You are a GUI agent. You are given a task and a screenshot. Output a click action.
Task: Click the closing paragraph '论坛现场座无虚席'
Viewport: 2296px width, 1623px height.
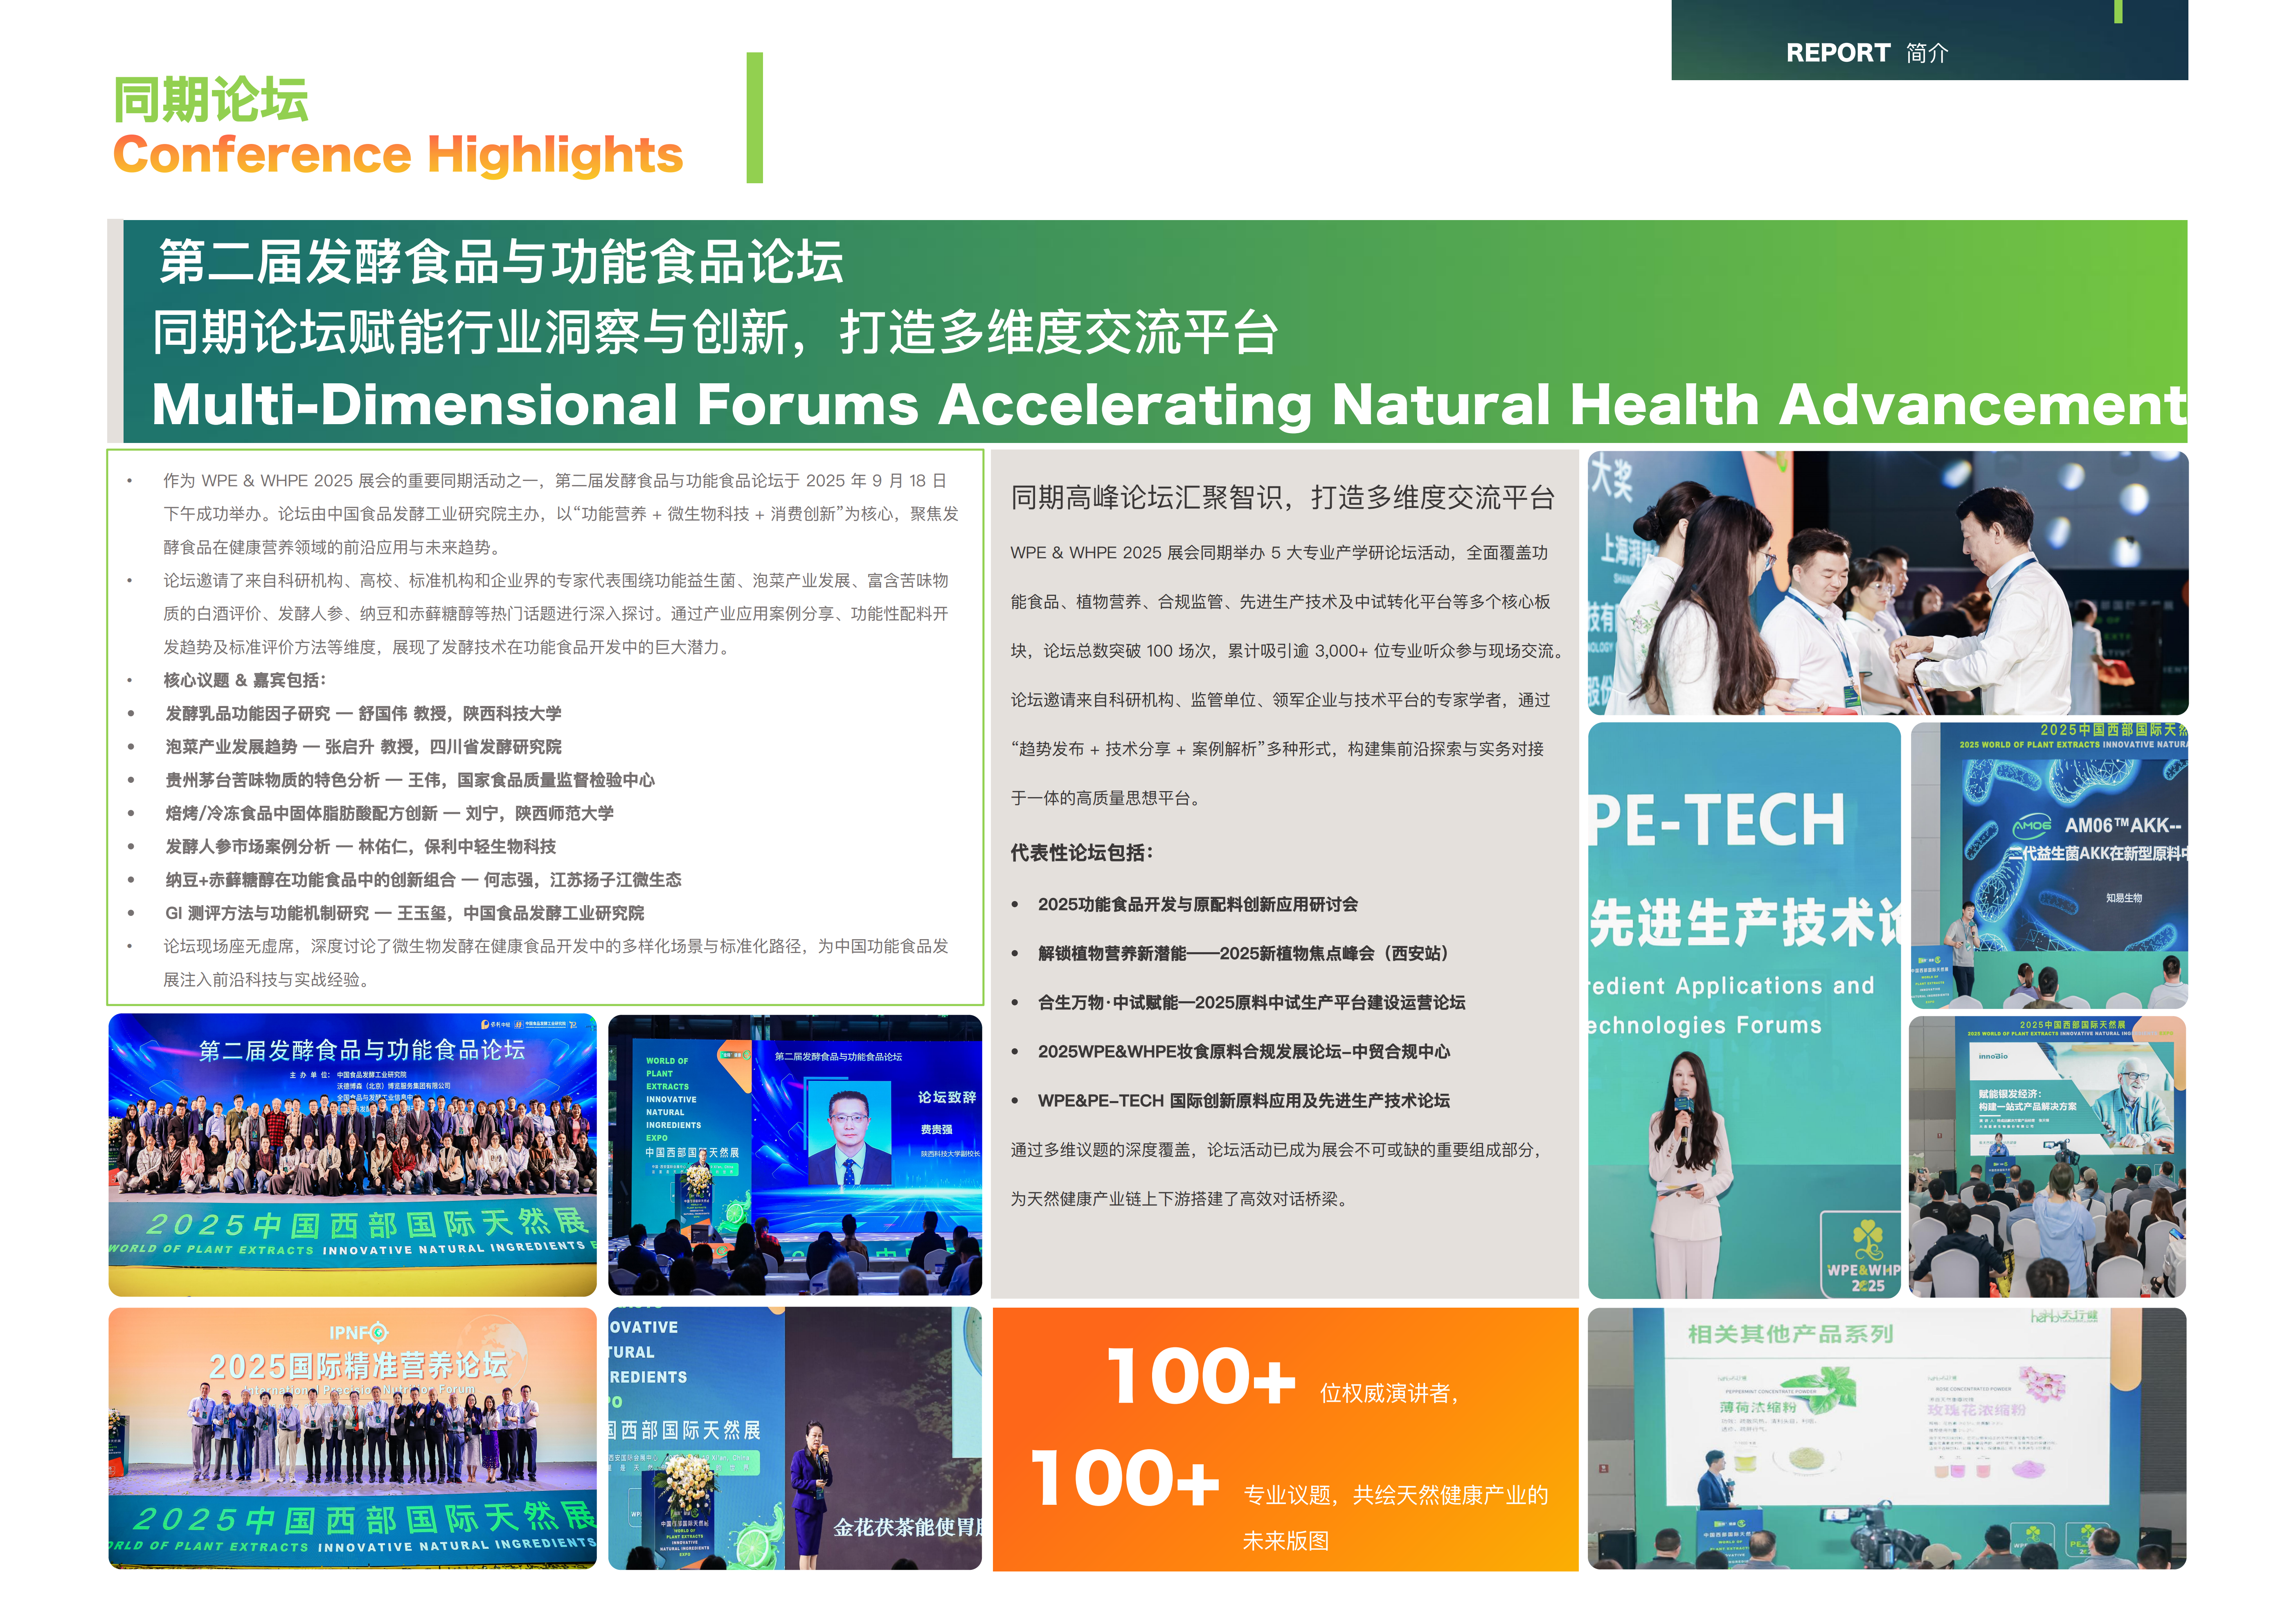pos(555,963)
